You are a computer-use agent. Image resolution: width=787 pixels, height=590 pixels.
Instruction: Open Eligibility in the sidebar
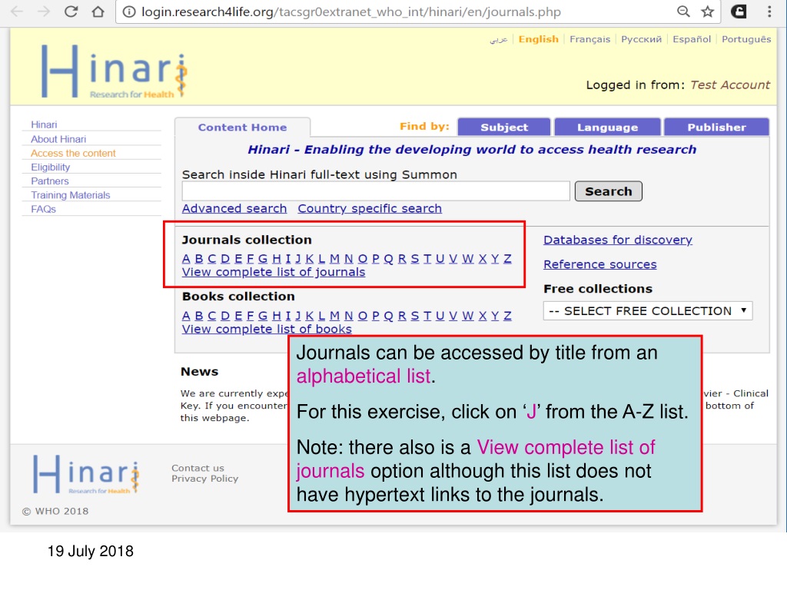pos(50,167)
